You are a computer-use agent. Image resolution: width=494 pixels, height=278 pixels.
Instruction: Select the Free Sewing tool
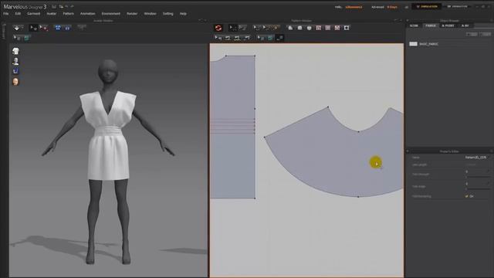(x=237, y=38)
